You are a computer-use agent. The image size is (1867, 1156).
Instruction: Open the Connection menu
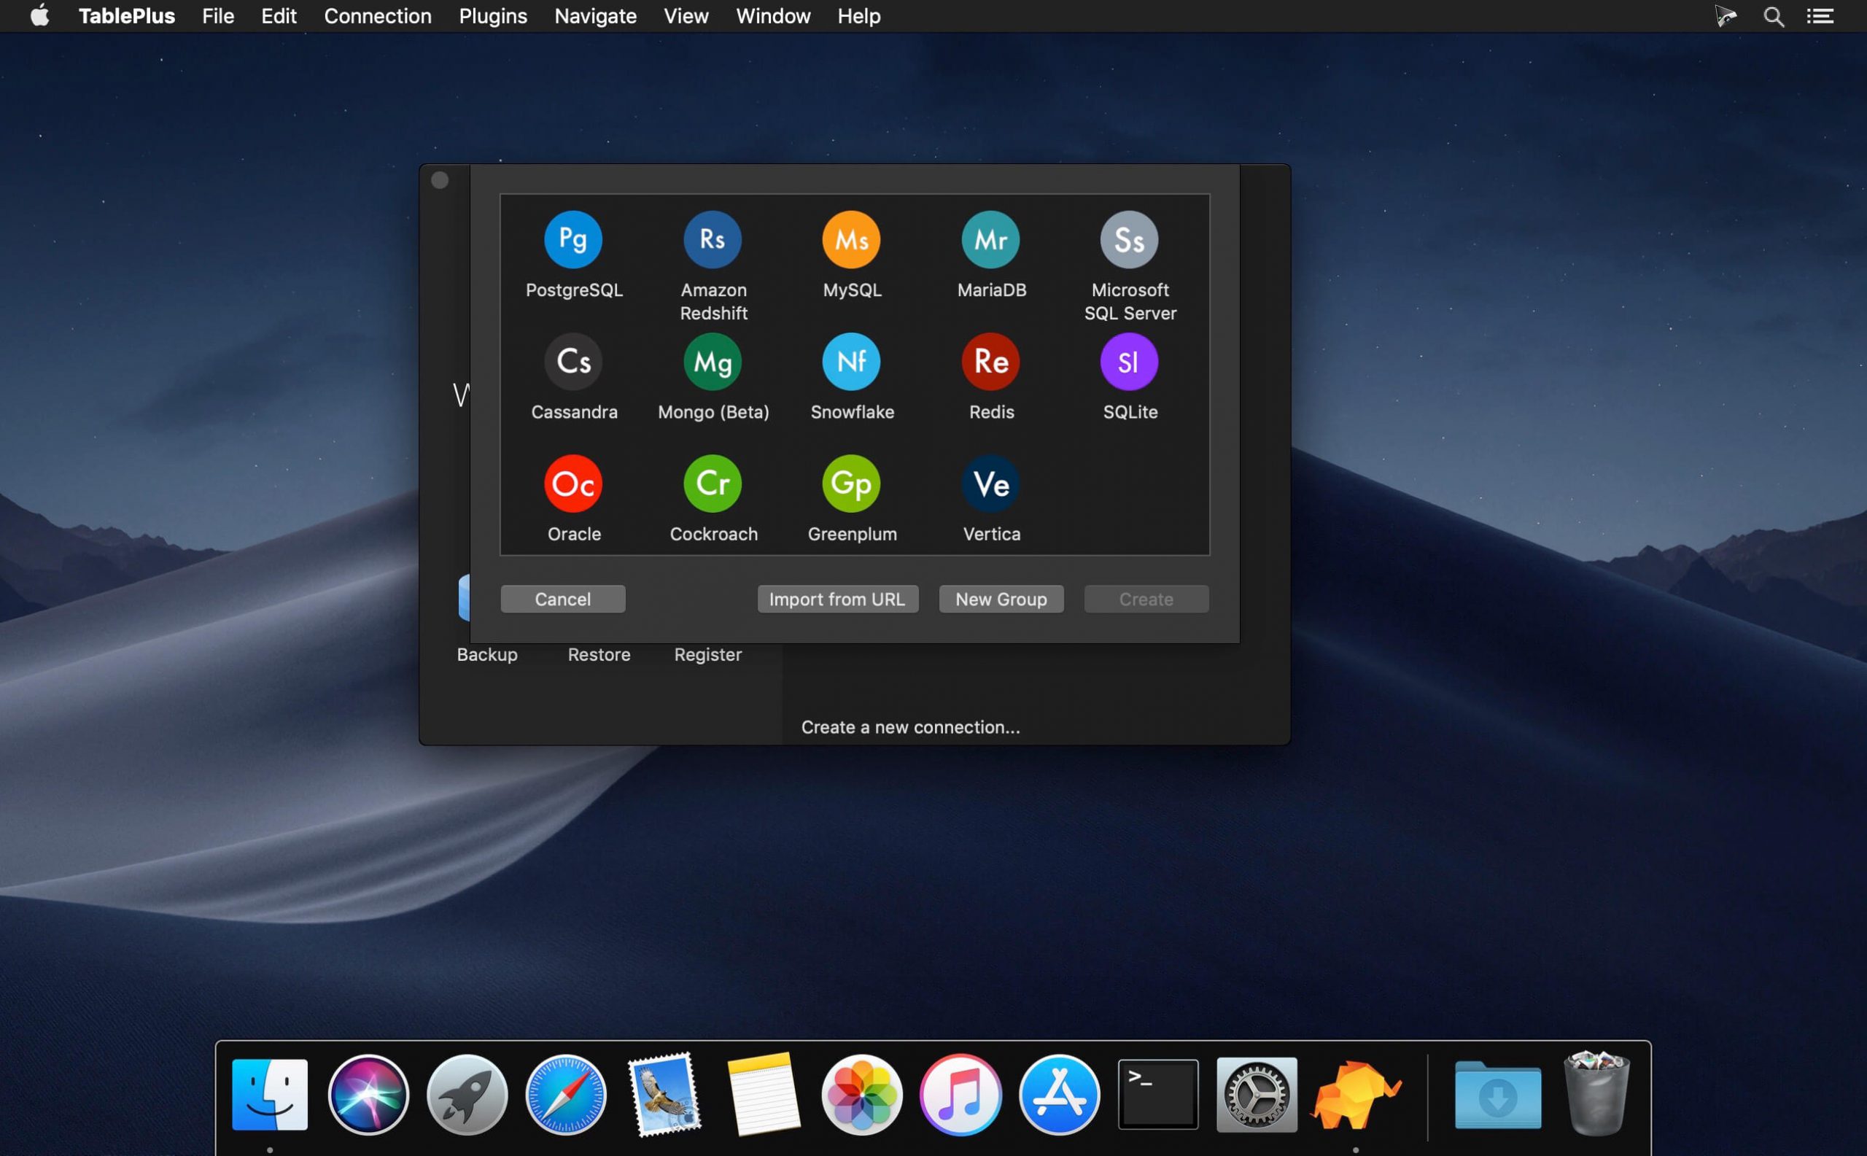[378, 16]
